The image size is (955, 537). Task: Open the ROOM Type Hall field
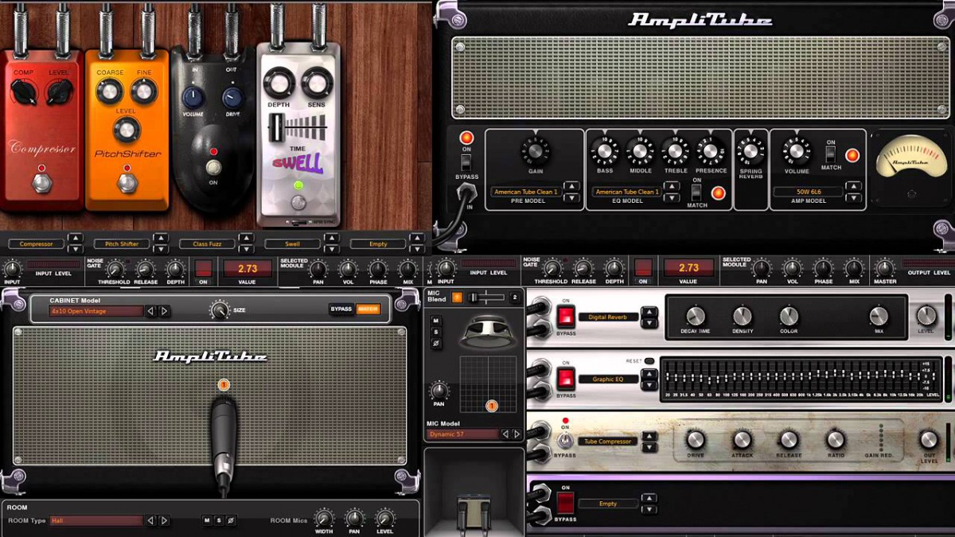tap(95, 520)
